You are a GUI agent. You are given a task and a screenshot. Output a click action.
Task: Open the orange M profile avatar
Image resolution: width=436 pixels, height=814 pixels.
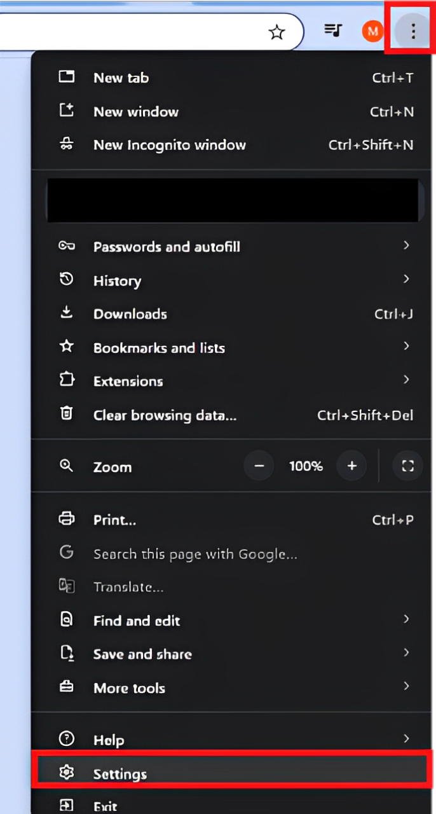[372, 31]
